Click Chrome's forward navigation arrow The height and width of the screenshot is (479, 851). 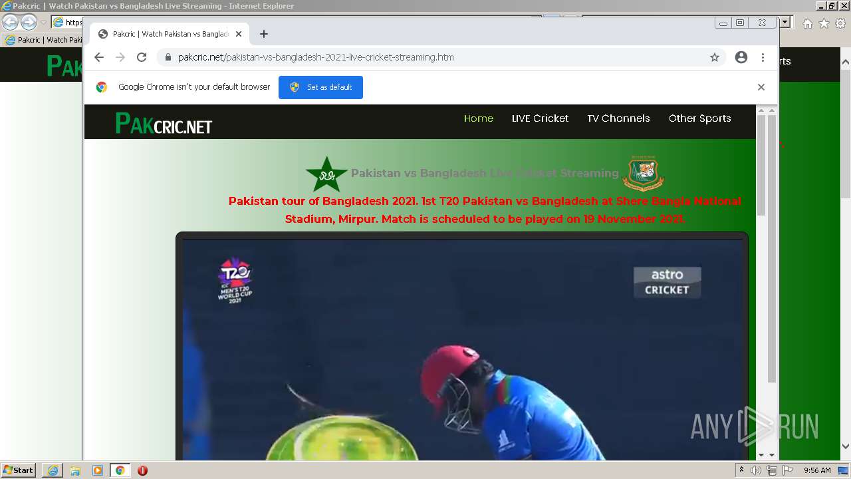(120, 57)
